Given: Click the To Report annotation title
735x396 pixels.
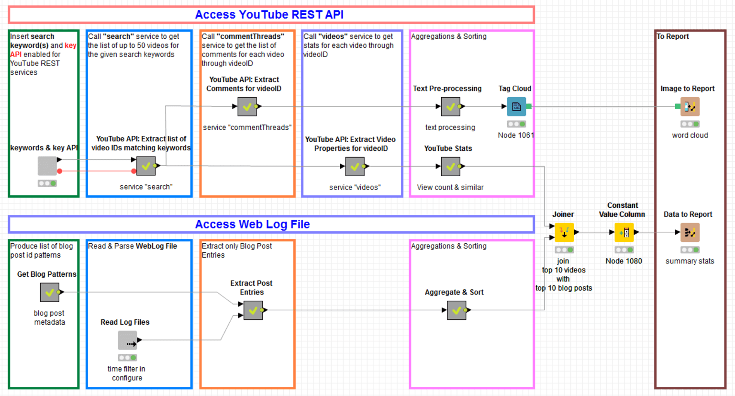Looking at the screenshot, I should pyautogui.click(x=673, y=36).
